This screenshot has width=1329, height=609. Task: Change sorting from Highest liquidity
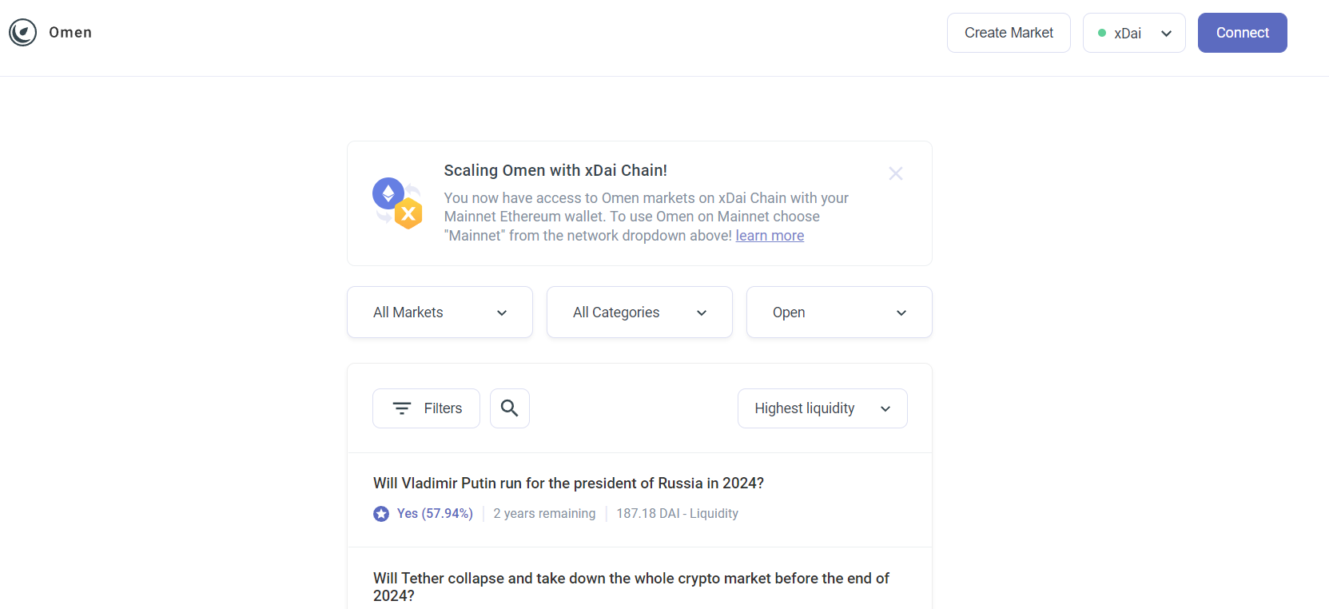[822, 408]
